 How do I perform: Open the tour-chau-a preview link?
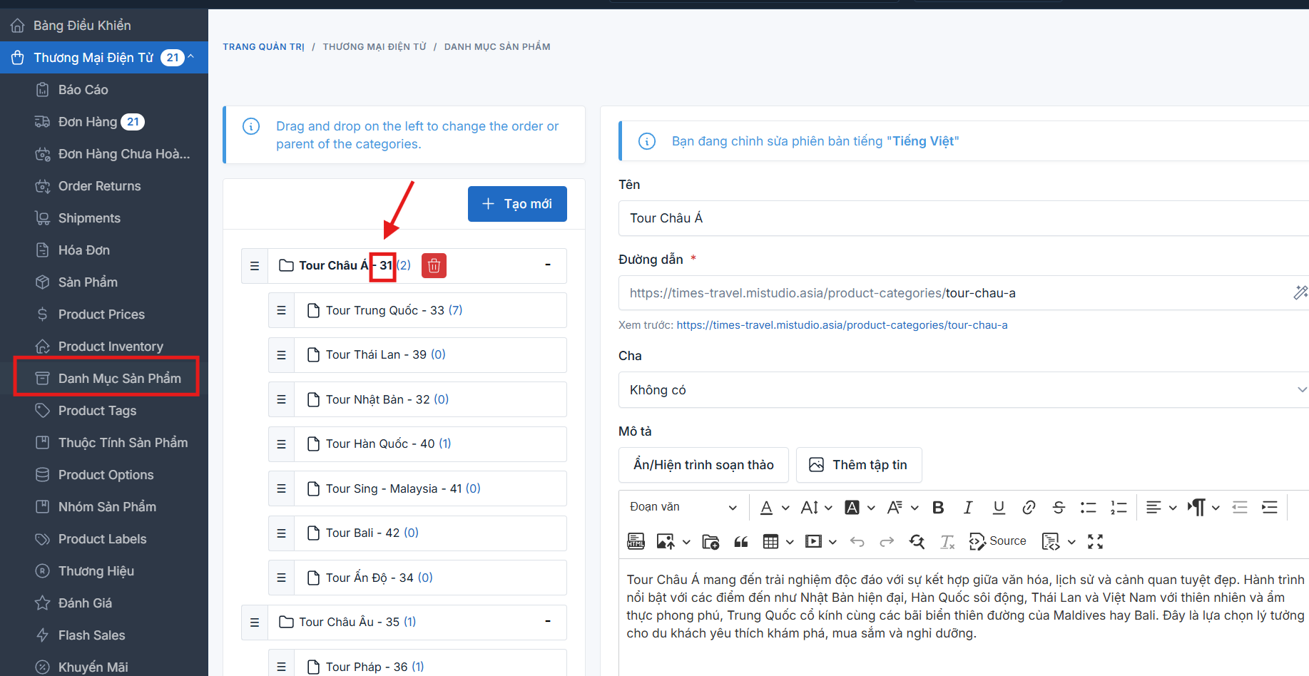[842, 325]
